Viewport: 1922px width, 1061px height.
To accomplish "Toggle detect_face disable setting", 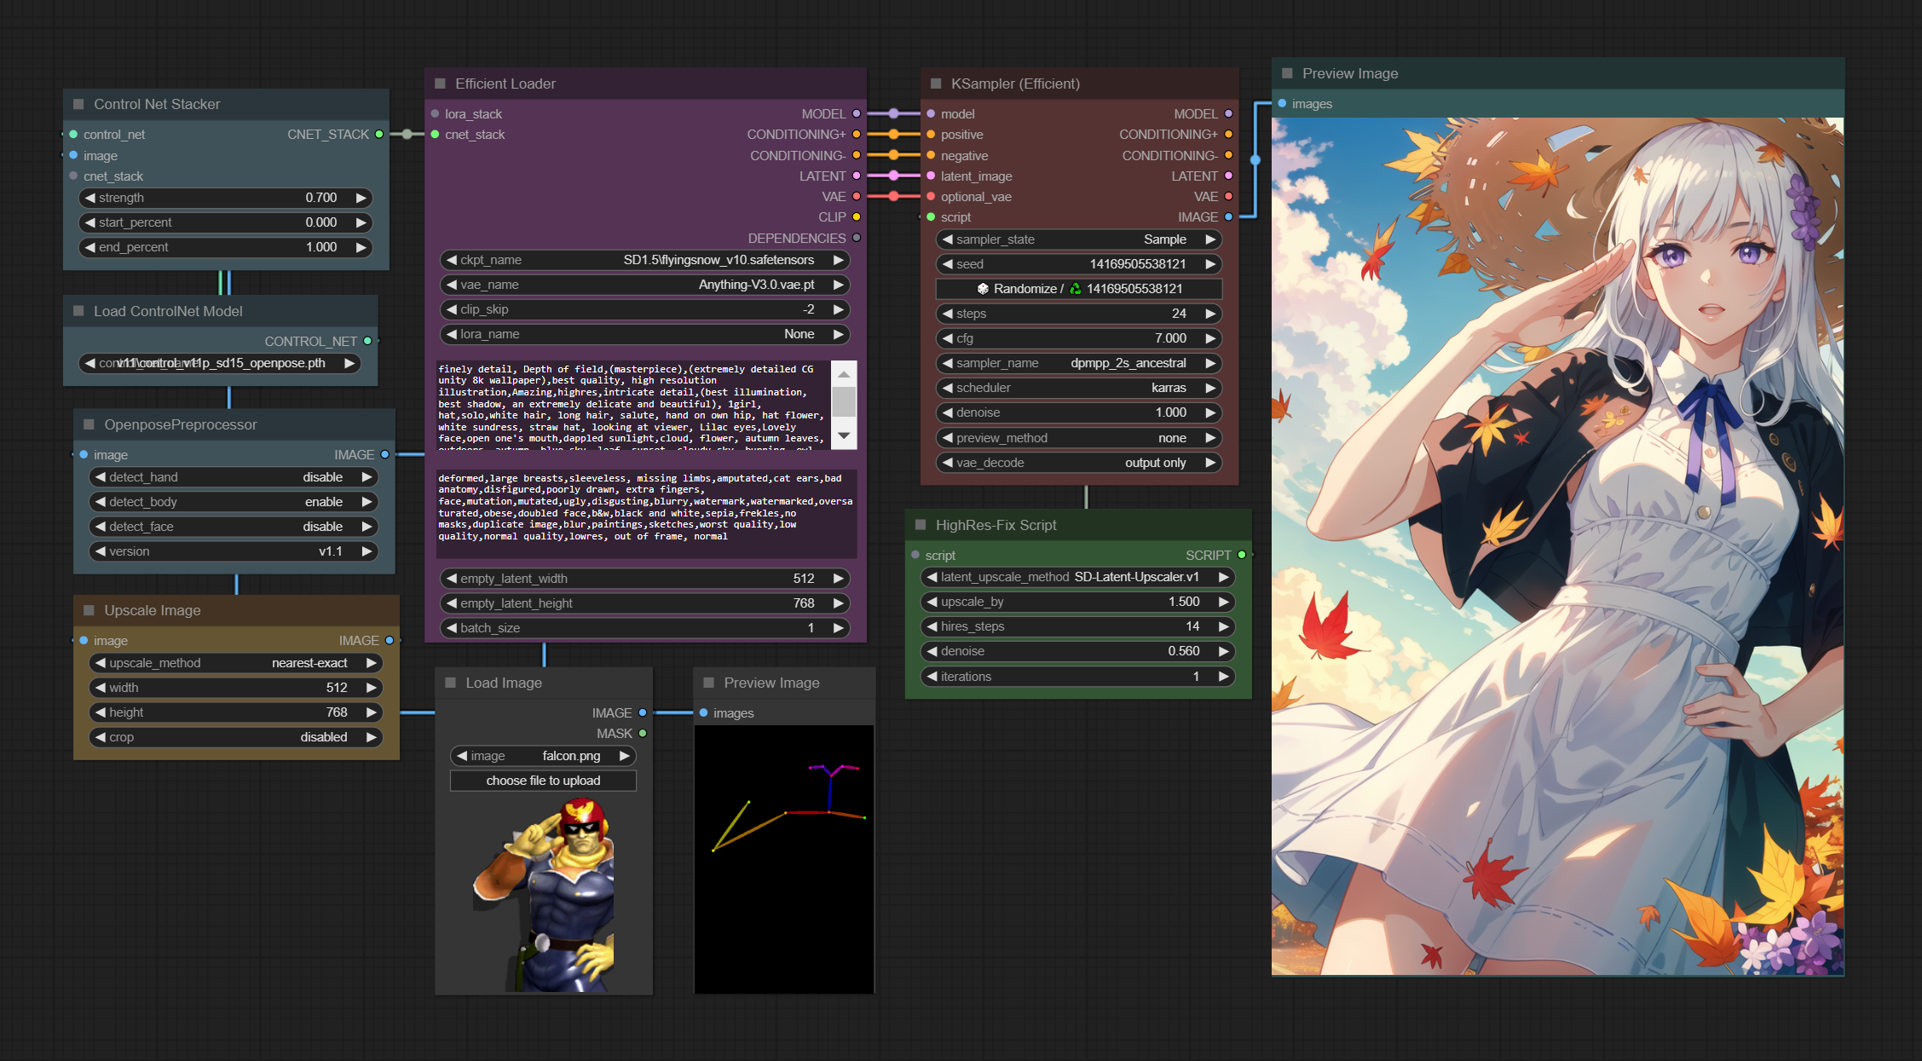I will pyautogui.click(x=234, y=527).
